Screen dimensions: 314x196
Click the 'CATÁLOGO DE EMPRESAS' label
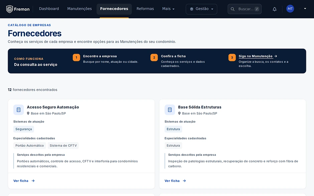(x=29, y=25)
